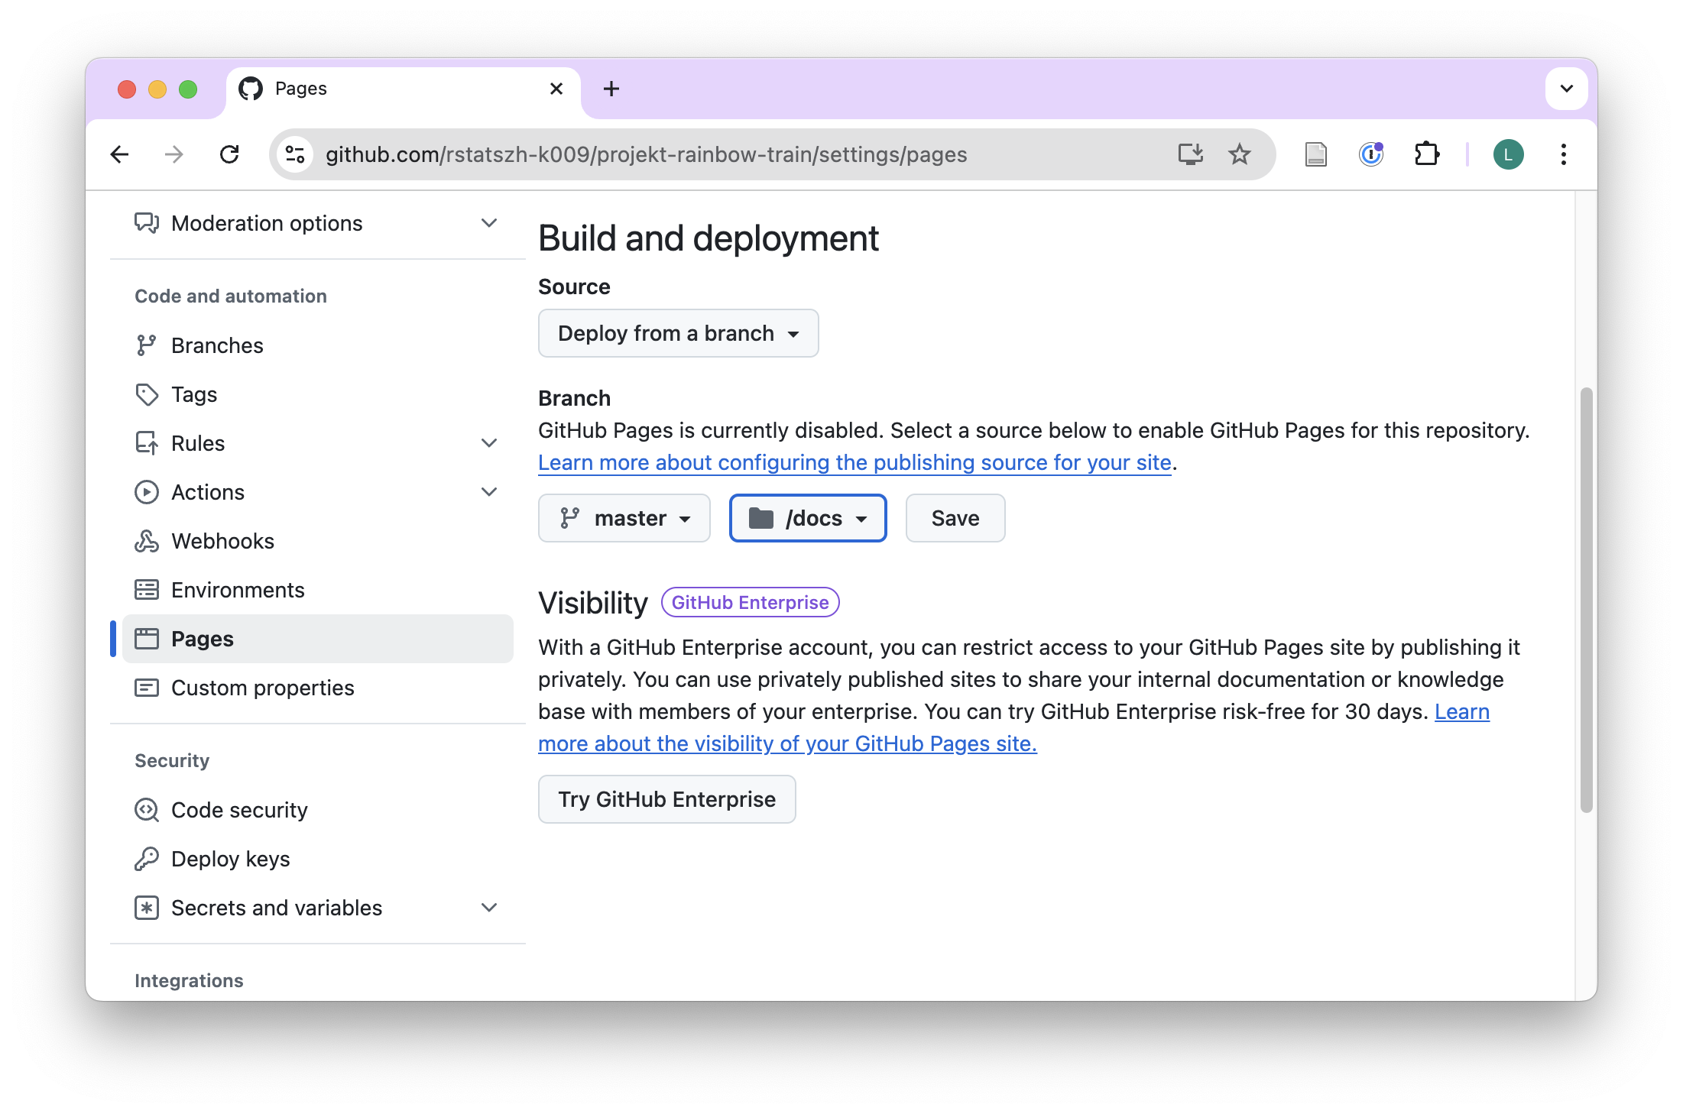The width and height of the screenshot is (1683, 1114).
Task: Click the Code and automation section heading
Action: 231,296
